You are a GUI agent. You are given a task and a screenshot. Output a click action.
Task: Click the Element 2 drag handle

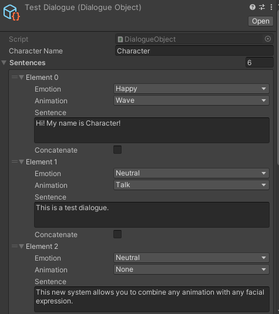[15, 246]
